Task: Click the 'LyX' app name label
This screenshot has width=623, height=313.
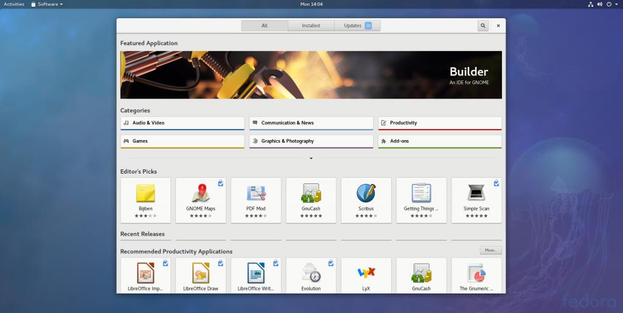Action: [366, 289]
